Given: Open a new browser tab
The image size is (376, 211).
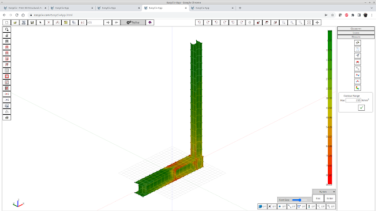Looking at the screenshot, I should [240, 8].
